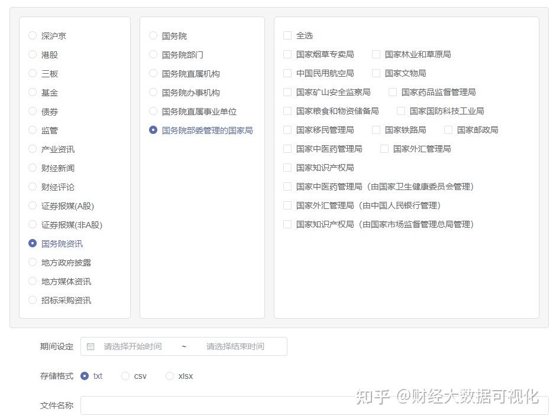Select the 港股 radio option

[33, 54]
